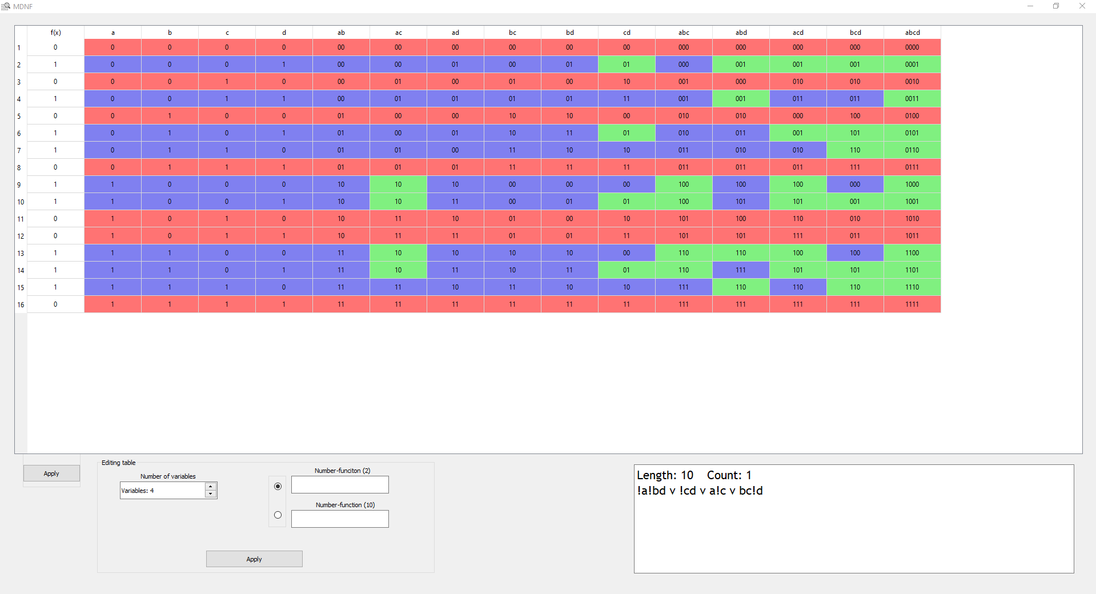Viewport: 1096px width, 594px height.
Task: Click green 'bcd' cell 110 in row 7
Action: tap(855, 150)
